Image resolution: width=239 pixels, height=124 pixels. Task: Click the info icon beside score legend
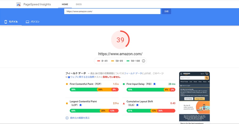pos(144,61)
